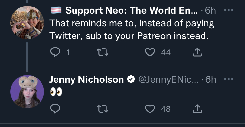The height and width of the screenshot is (127, 245).
Task: Open Jenny Nicholson's profile avatar
Action: coord(27,92)
